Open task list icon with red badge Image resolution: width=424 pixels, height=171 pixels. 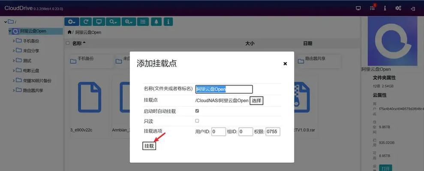coord(373,8)
